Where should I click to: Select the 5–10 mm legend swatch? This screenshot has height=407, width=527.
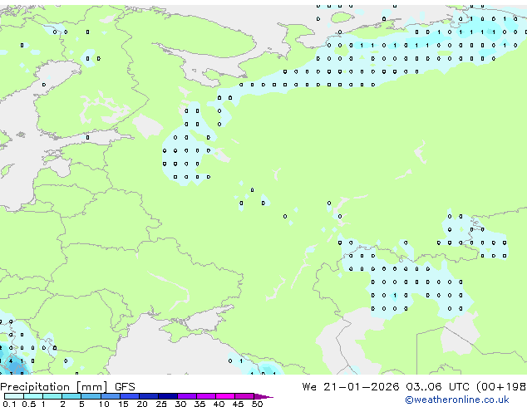click(91, 396)
